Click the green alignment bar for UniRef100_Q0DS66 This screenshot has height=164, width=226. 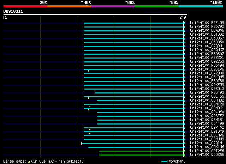(x=141, y=155)
